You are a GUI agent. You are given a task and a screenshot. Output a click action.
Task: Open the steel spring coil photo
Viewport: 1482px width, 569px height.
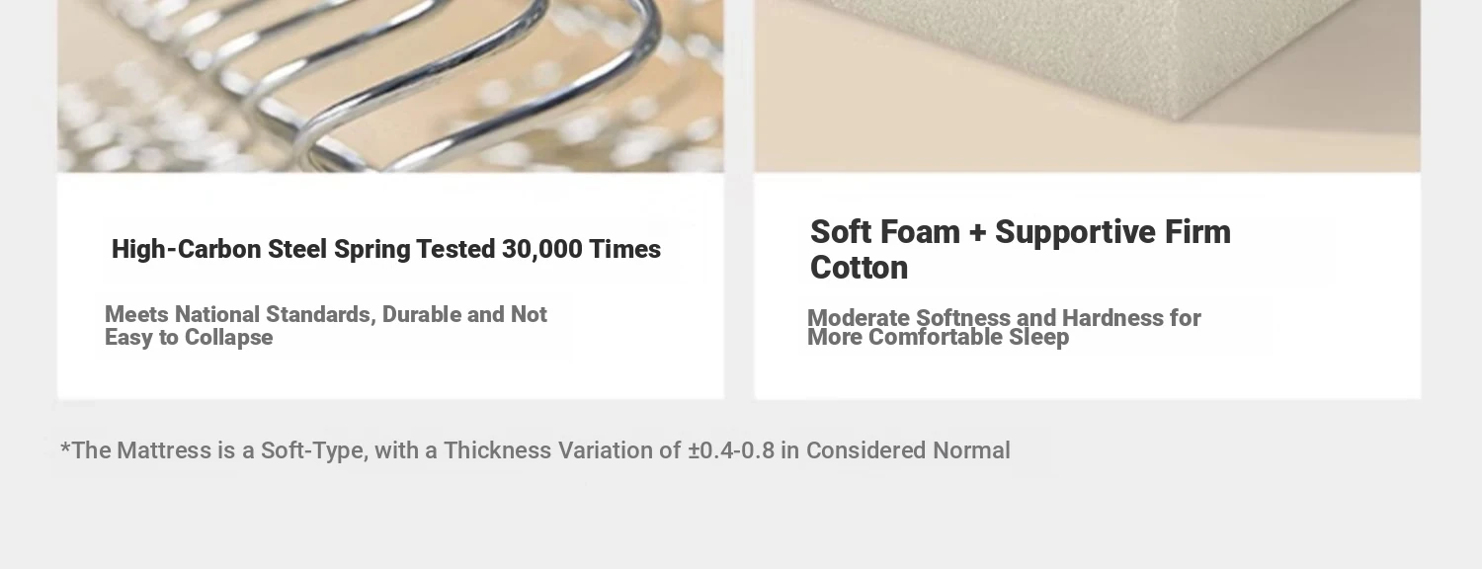point(390,86)
